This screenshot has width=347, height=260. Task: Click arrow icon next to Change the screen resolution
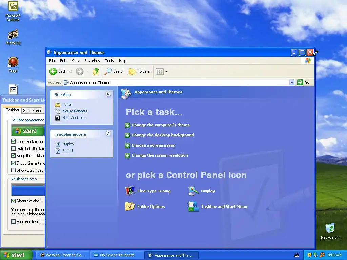(127, 155)
